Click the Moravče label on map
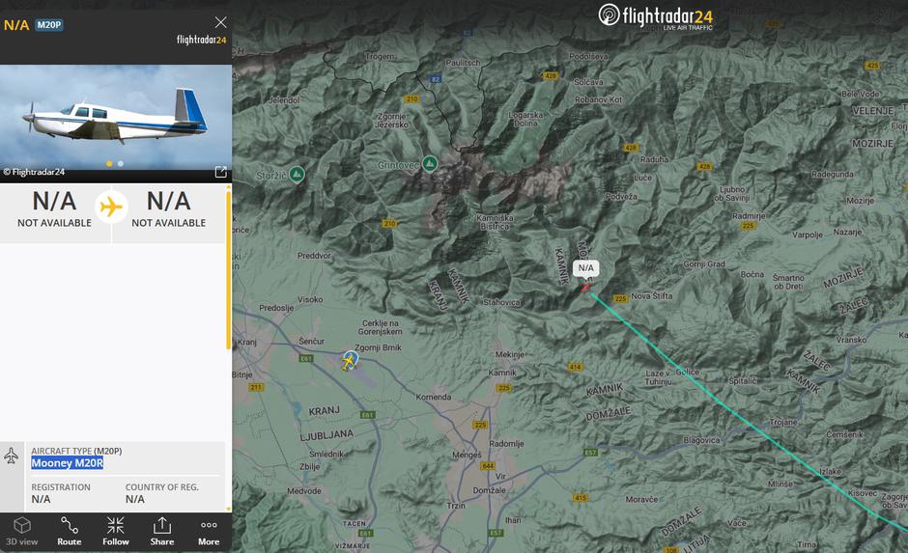The width and height of the screenshot is (908, 553). 641,499
